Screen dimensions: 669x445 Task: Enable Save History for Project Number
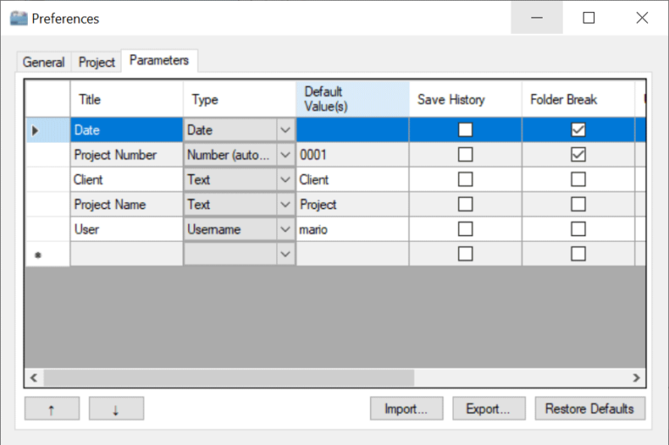pyautogui.click(x=465, y=155)
